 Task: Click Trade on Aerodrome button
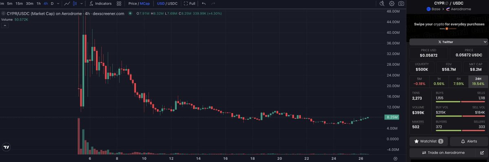443,153
